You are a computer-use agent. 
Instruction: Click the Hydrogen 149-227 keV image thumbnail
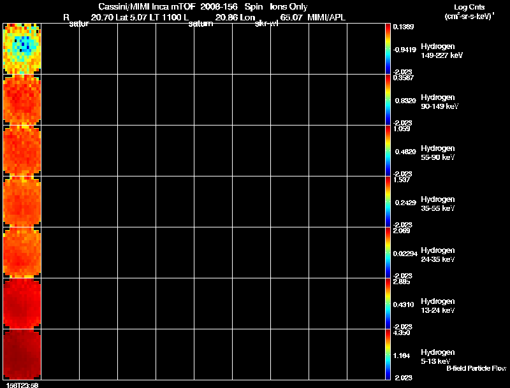[22, 48]
